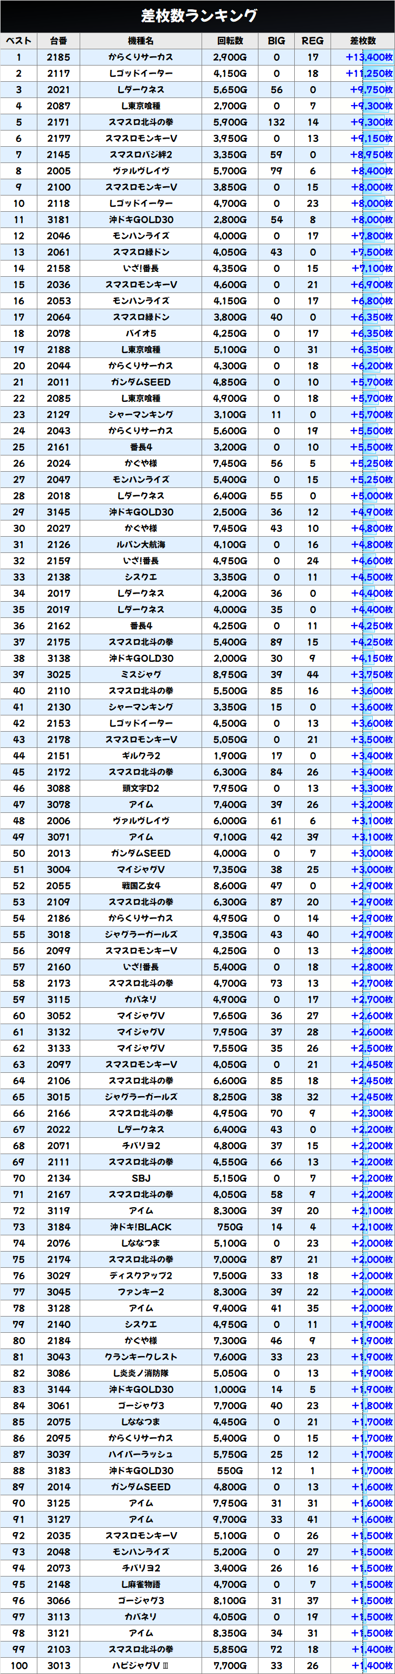Click the +5,000枚 value
Screen dimensions: 395x1674
372,496
